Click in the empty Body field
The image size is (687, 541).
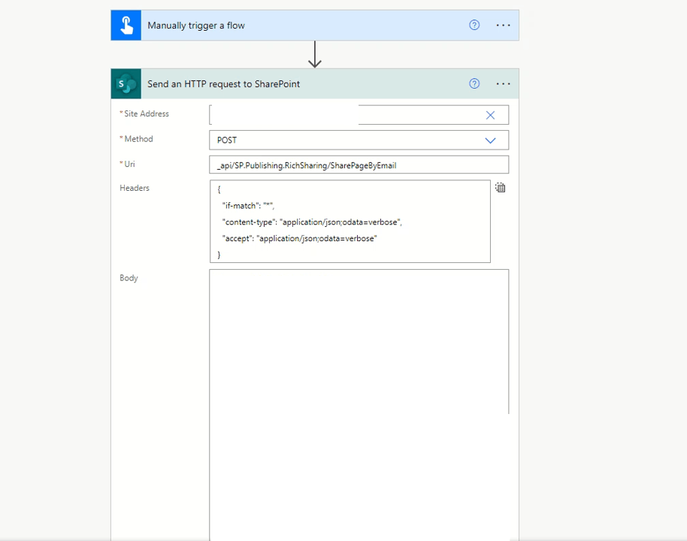pos(359,405)
